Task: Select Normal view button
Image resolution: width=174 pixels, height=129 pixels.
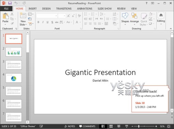Action: pos(103,126)
